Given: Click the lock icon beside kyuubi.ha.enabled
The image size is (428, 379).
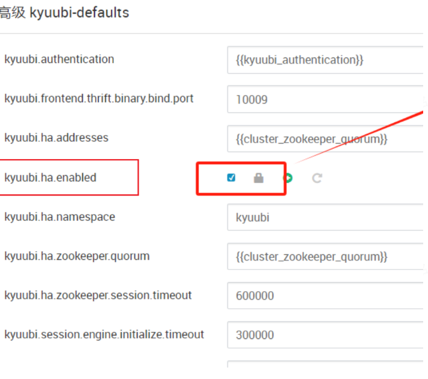Looking at the screenshot, I should point(258,178).
